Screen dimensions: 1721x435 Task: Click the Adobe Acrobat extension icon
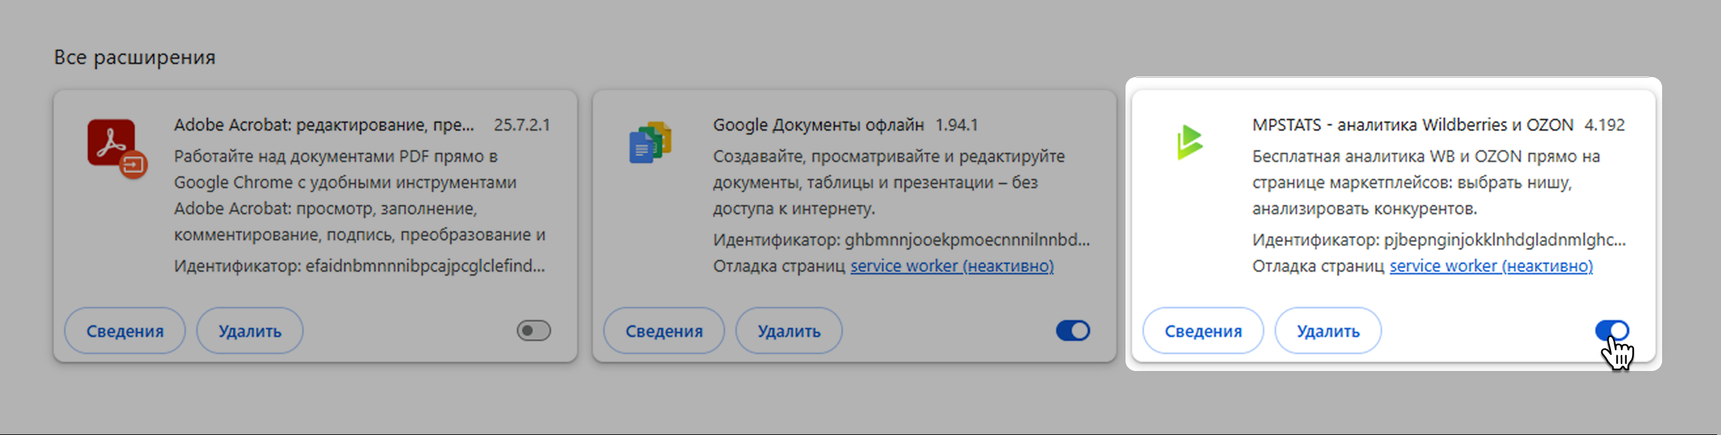tap(116, 148)
